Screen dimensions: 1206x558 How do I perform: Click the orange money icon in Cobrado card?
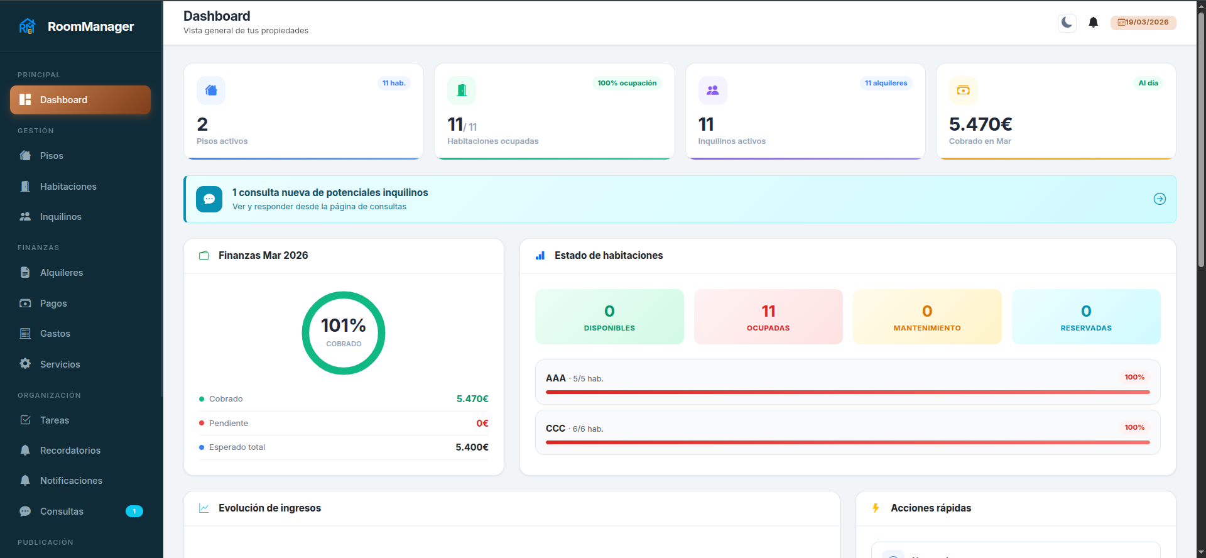click(x=963, y=90)
